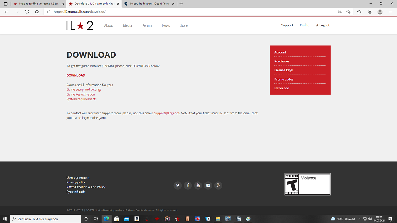
Task: Go back using the browser back arrow
Action: point(6,12)
